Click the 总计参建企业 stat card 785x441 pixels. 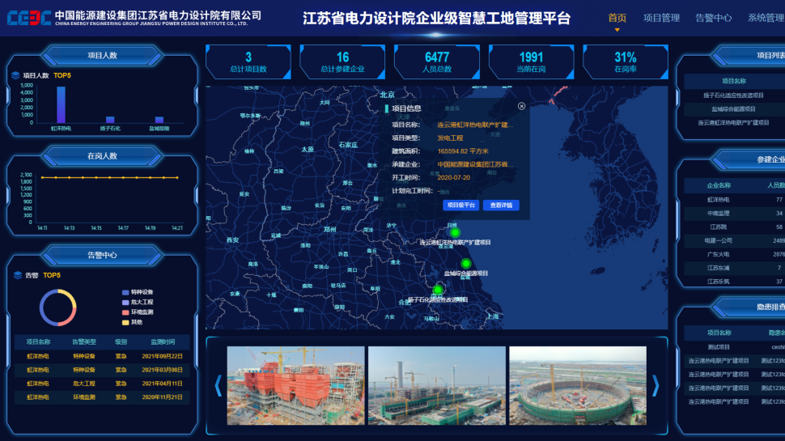[x=342, y=62]
